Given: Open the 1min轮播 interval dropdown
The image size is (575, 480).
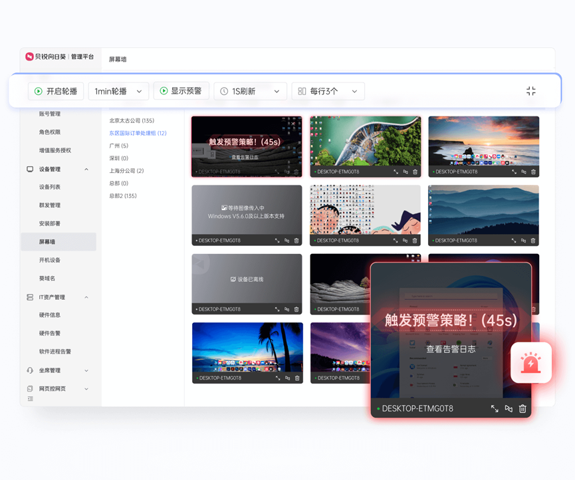Looking at the screenshot, I should click(118, 90).
